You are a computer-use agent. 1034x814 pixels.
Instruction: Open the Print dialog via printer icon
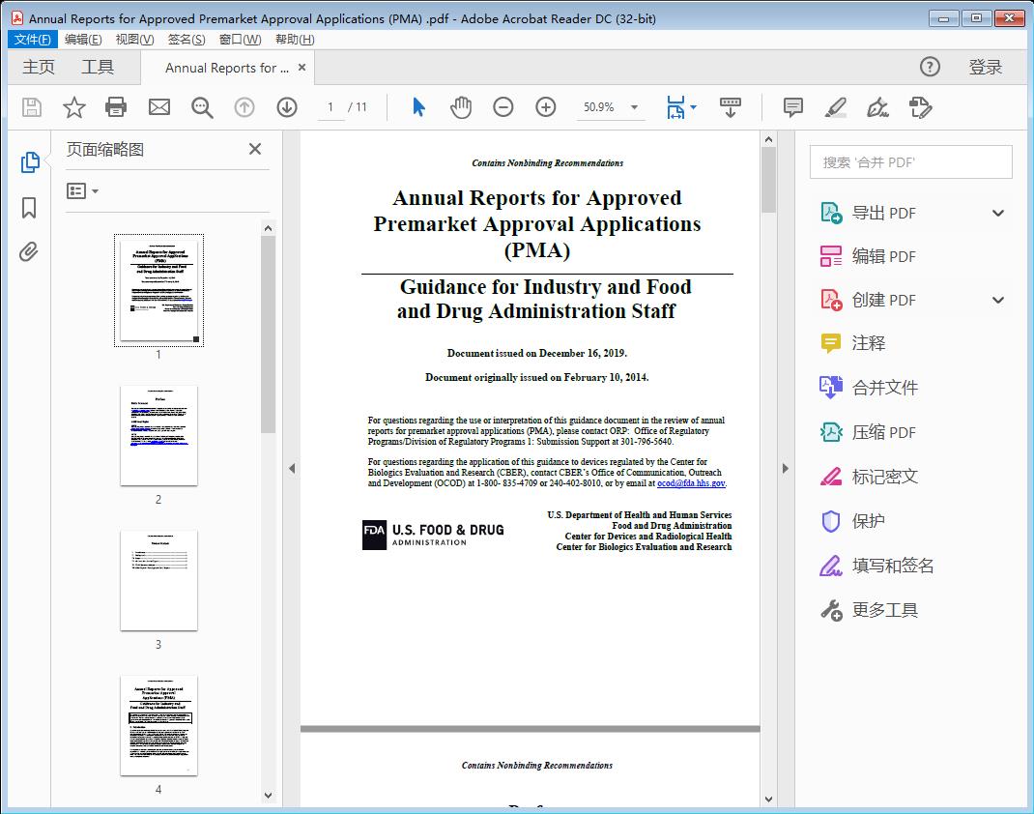(x=116, y=107)
